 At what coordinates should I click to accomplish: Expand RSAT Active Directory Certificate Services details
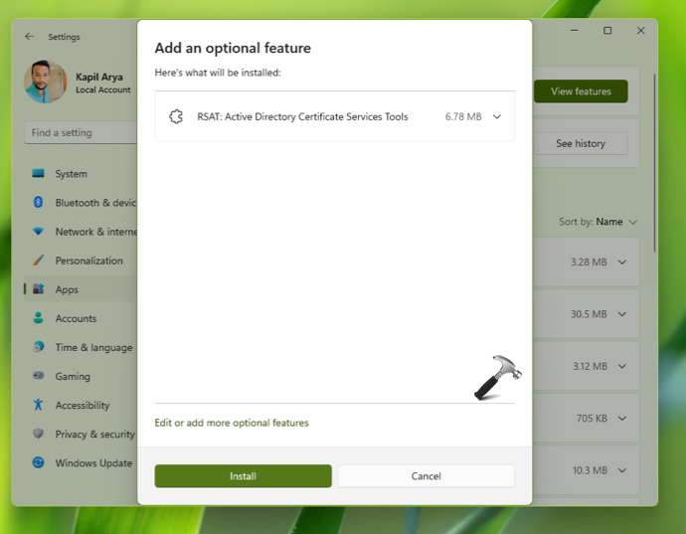click(496, 116)
